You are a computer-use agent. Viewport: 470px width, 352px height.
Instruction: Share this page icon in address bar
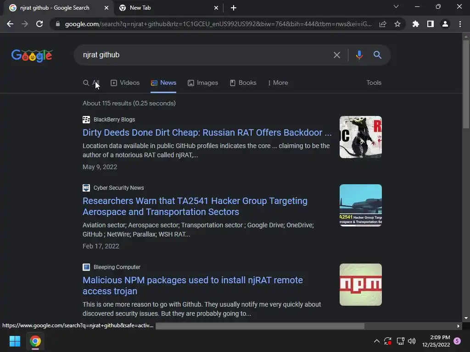383,24
